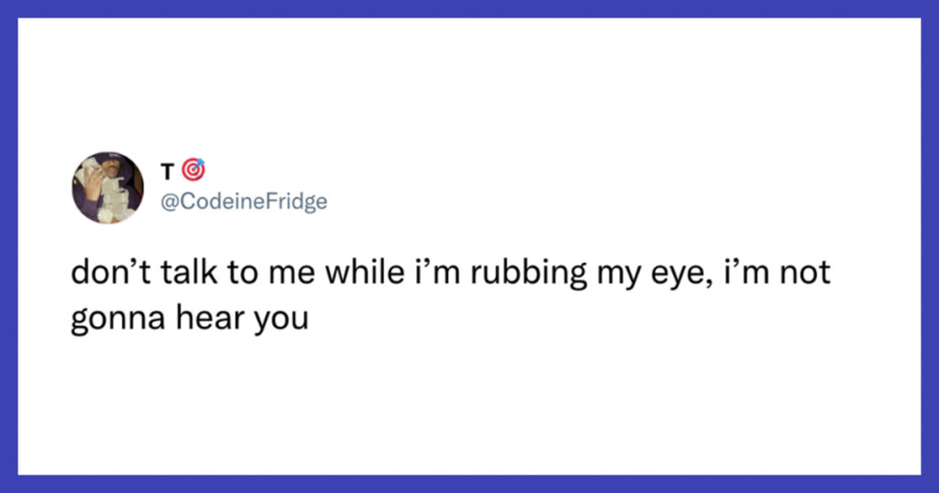
Task: Click the word "while" in the tweet text
Action: (x=365, y=273)
